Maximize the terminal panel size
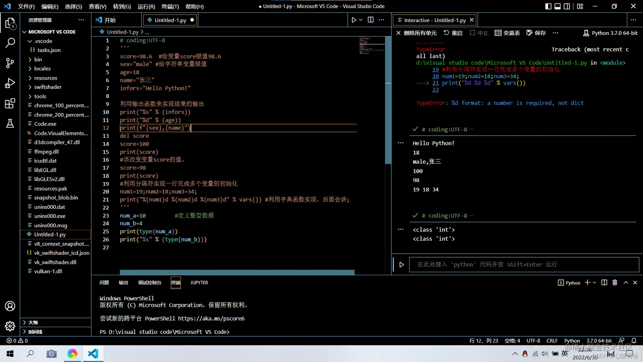This screenshot has width=643, height=362. click(626, 282)
